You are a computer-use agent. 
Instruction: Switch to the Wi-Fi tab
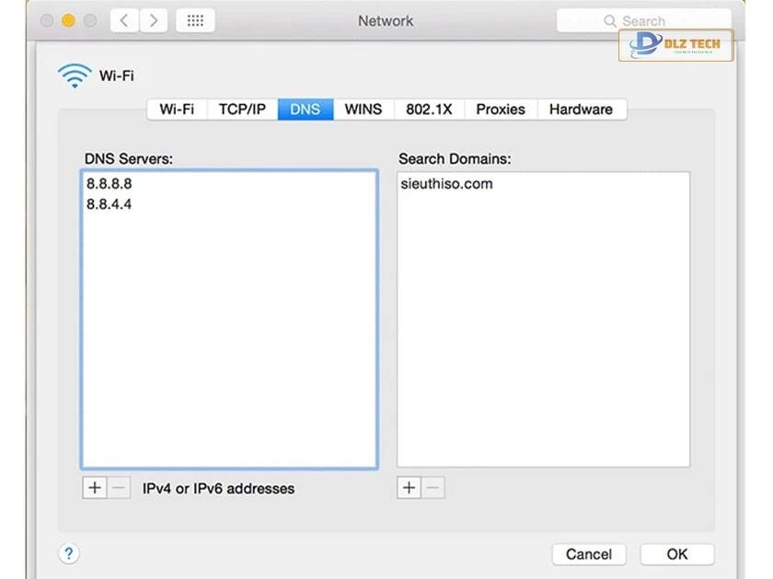click(177, 109)
